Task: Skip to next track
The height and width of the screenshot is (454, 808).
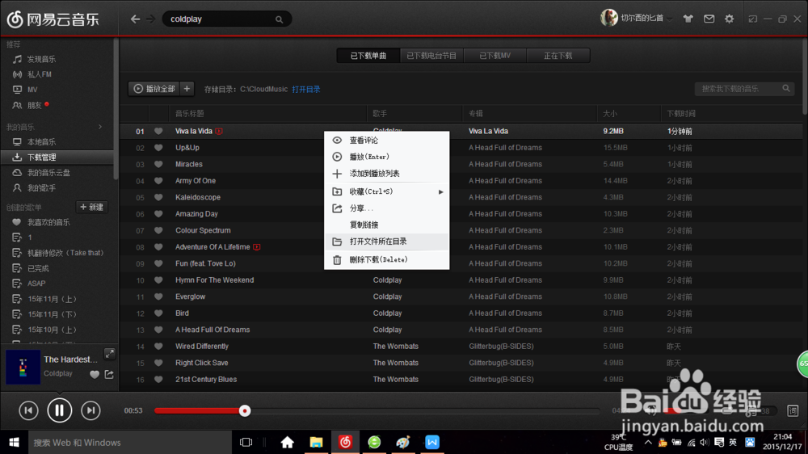Action: 90,410
